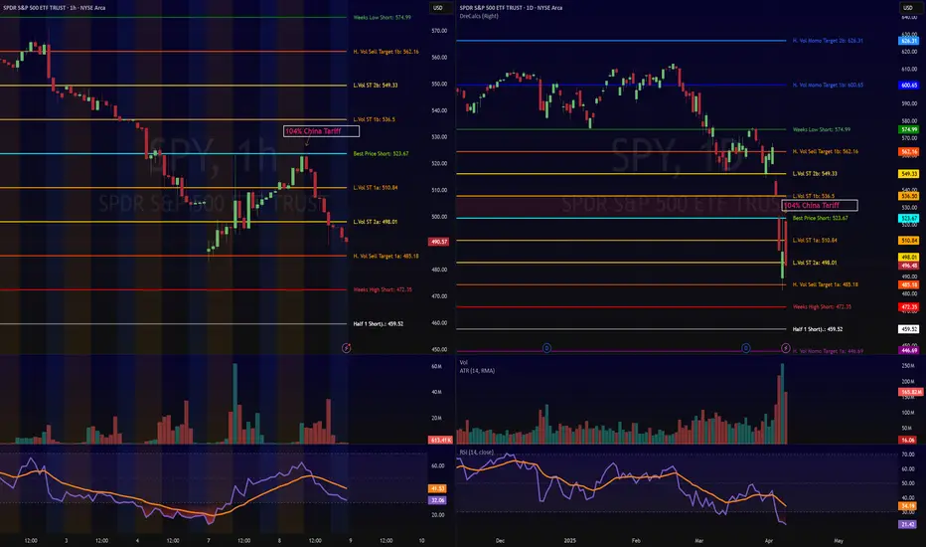Click the 485.18 price axis tag

(908, 285)
